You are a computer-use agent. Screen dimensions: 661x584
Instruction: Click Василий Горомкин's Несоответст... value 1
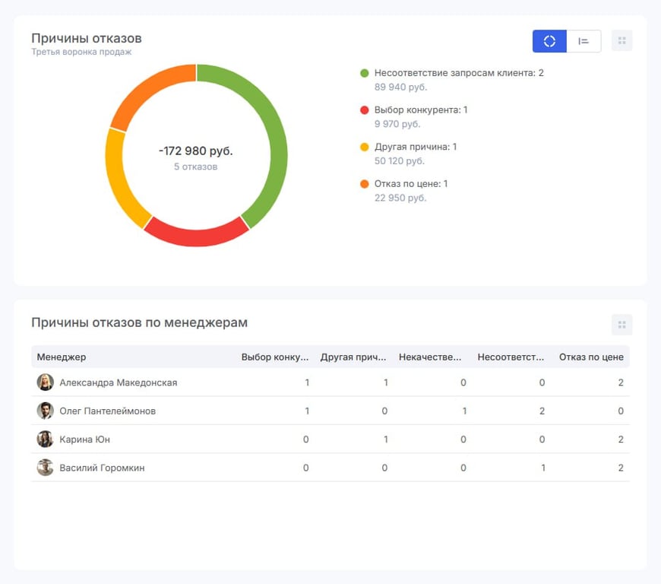543,468
